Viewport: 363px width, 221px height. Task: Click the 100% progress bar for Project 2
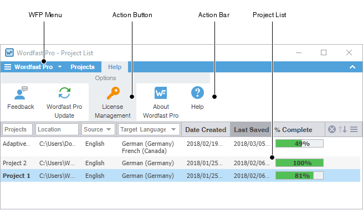coord(299,163)
